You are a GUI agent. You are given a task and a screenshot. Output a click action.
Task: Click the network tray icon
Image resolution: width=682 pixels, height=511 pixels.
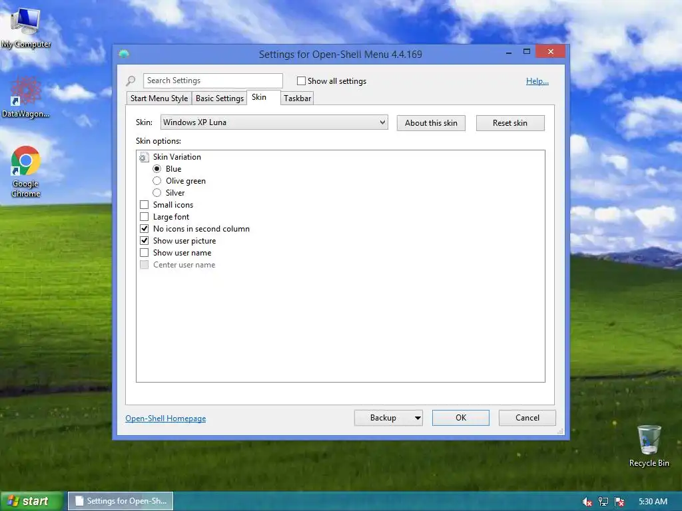click(603, 502)
